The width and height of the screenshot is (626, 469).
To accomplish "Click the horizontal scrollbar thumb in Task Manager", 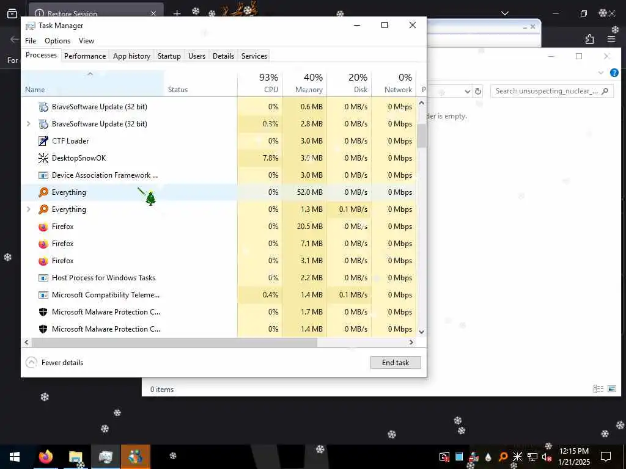I will coord(174,342).
